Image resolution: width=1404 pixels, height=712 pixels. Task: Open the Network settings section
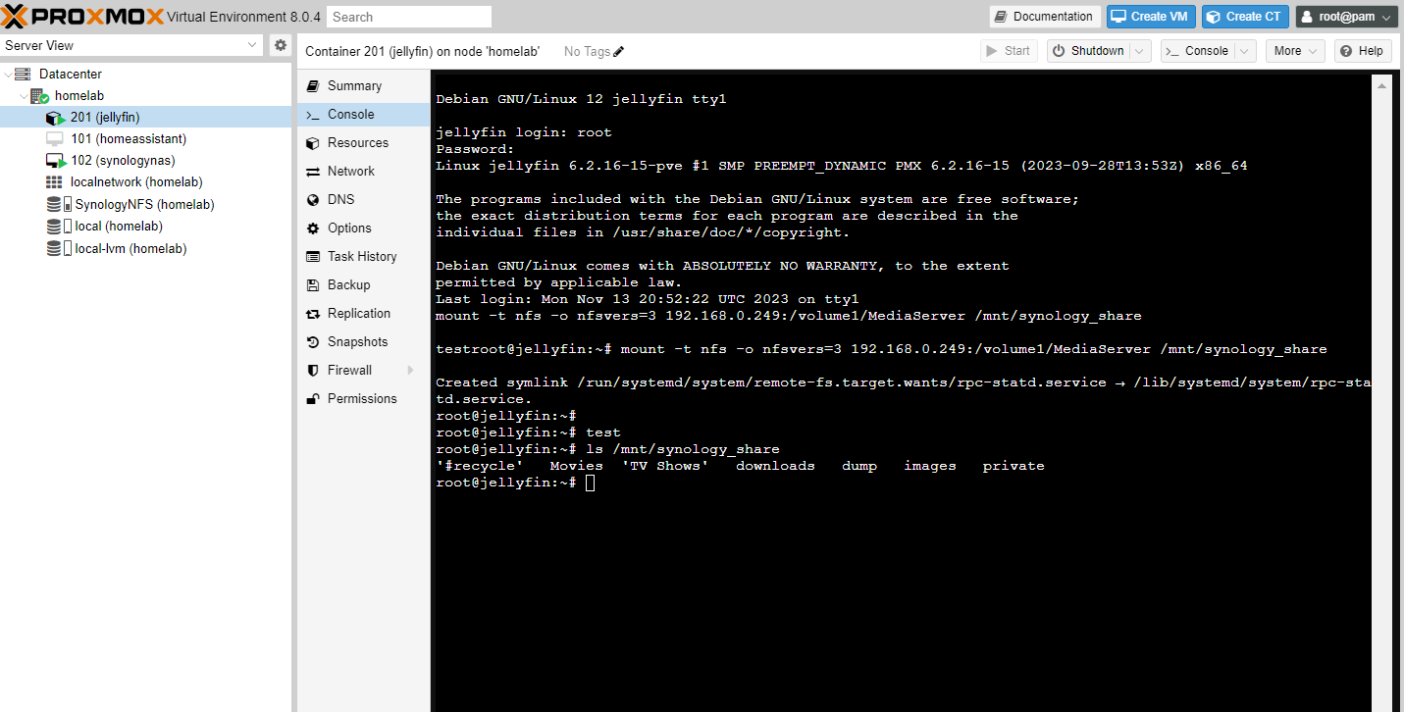pos(362,171)
